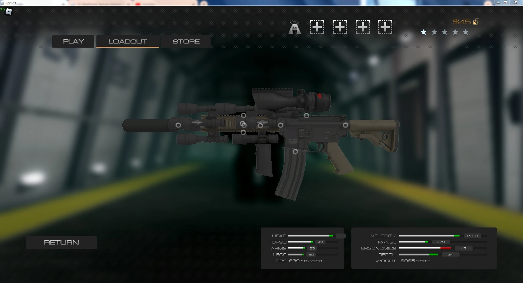This screenshot has height=283, width=523.
Task: Open the character avatar loadout icon
Action: click(294, 26)
